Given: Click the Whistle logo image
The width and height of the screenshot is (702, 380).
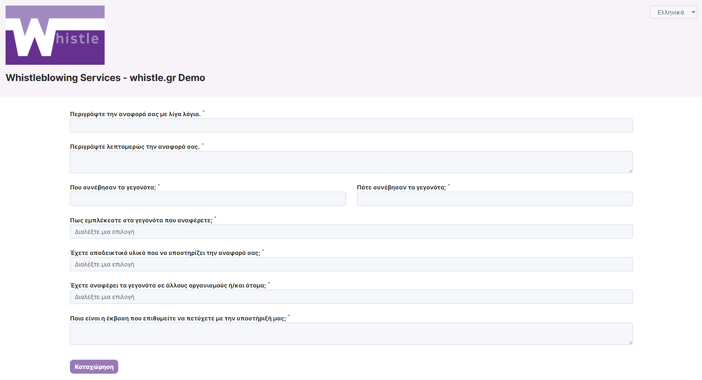Looking at the screenshot, I should click(55, 35).
